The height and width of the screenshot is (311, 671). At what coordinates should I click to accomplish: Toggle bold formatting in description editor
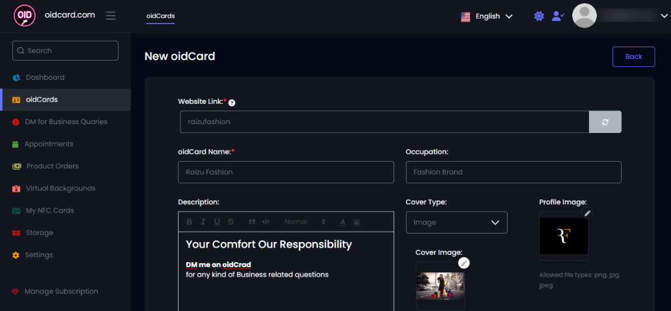pyautogui.click(x=189, y=222)
